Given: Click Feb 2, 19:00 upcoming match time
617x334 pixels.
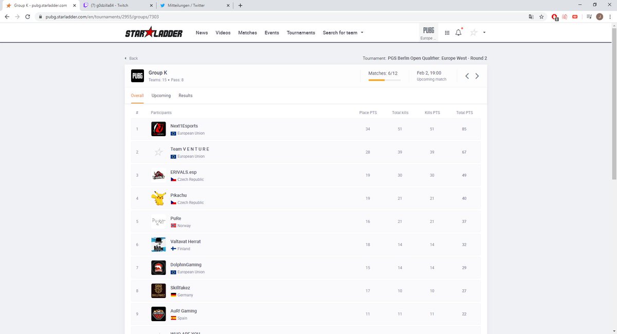Looking at the screenshot, I should click(429, 73).
